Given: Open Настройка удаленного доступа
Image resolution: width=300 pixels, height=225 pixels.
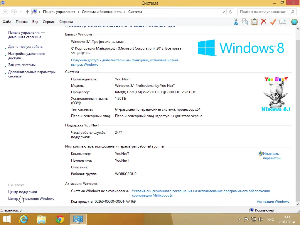Looking at the screenshot, I should 27,56.
